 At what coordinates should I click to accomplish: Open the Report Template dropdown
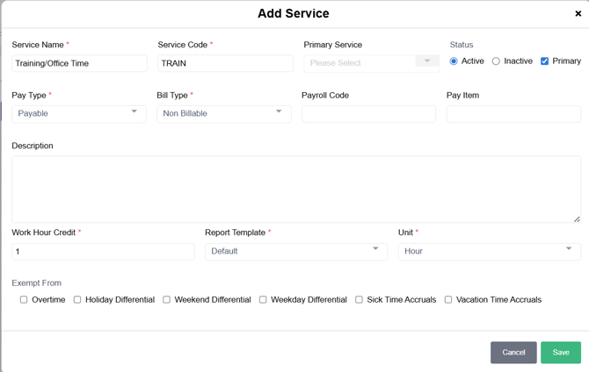295,251
